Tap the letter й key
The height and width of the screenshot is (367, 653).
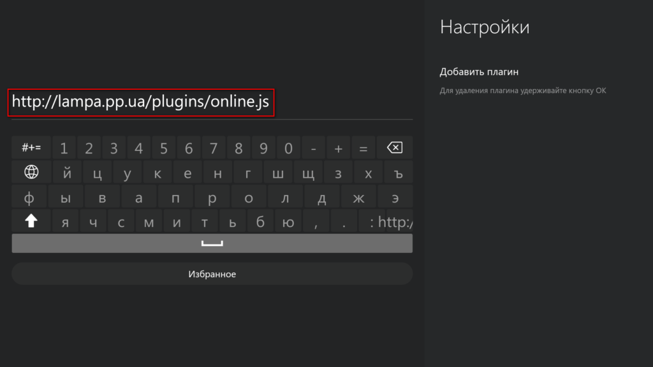pos(66,173)
